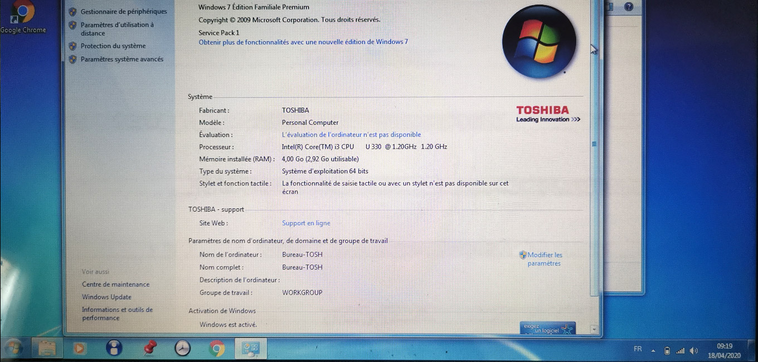Open the Google Chrome desktop shortcut
Viewport: 758px width, 362px height.
22,18
